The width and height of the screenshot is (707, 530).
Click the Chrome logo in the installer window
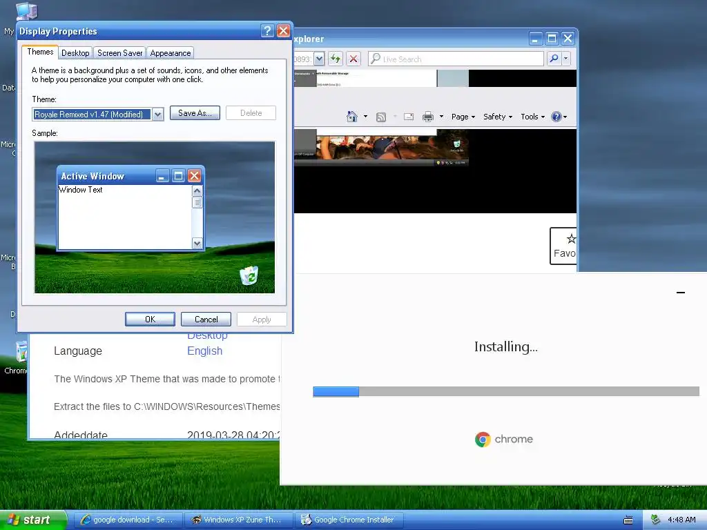pyautogui.click(x=483, y=439)
